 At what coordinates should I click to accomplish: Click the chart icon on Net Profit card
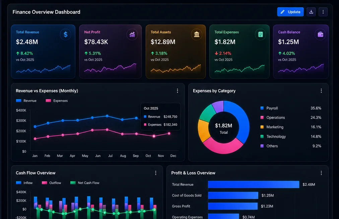pyautogui.click(x=132, y=34)
